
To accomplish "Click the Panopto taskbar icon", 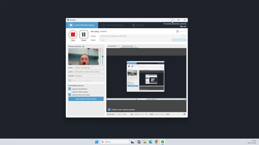I will tap(162, 142).
